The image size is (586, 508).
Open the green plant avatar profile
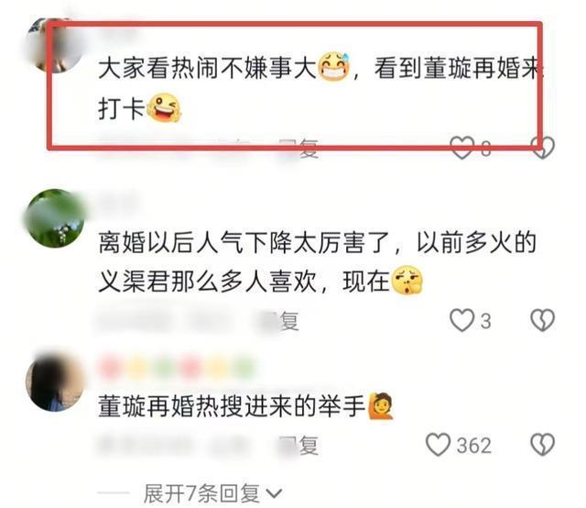pyautogui.click(x=55, y=218)
